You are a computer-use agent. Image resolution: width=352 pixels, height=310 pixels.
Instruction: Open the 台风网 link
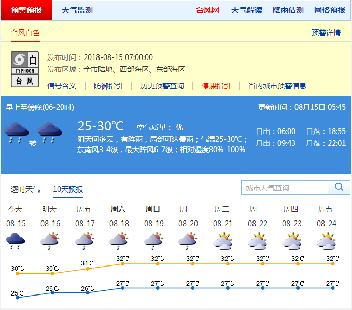pos(207,10)
